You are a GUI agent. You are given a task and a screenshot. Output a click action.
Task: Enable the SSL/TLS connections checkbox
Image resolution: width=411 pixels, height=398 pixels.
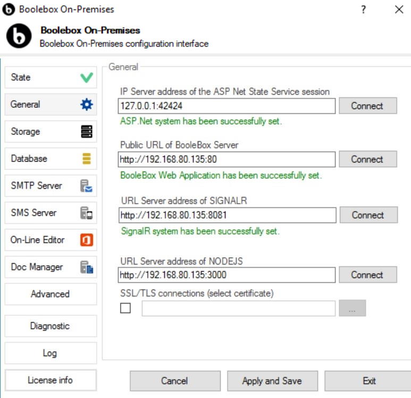(x=125, y=308)
